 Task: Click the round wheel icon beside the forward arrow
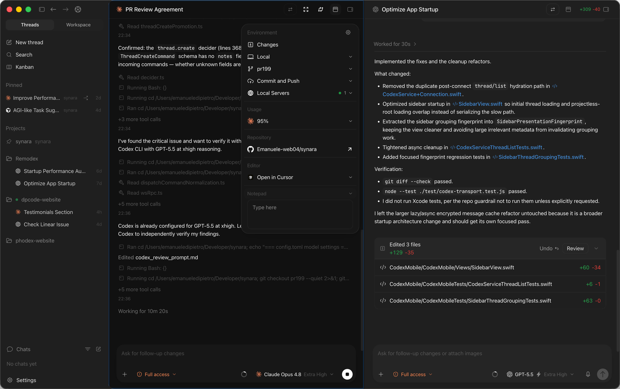pos(78,9)
